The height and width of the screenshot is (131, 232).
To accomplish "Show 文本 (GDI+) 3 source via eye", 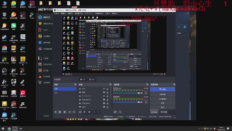I will 104,96.
